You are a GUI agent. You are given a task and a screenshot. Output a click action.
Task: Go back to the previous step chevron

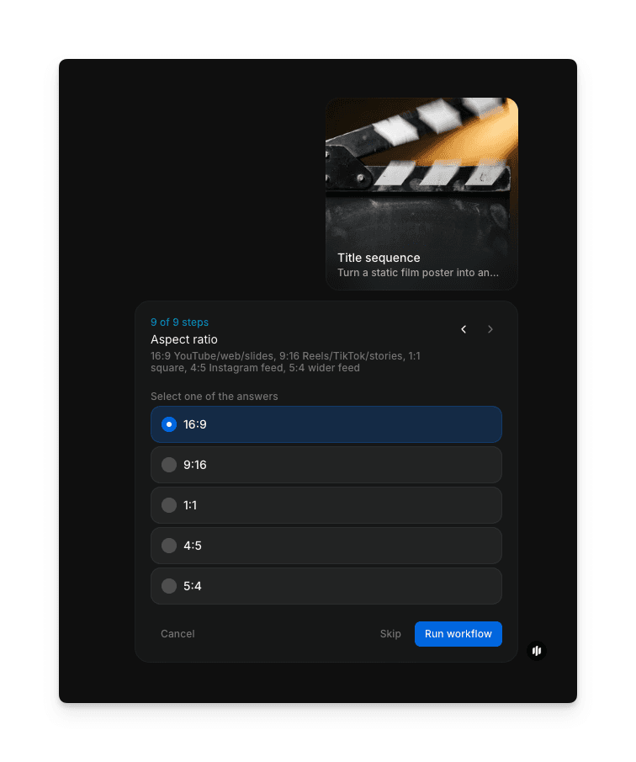(464, 329)
